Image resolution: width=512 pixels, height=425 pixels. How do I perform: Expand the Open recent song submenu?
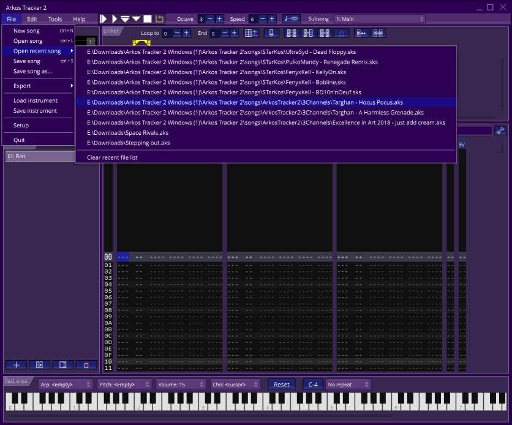click(39, 51)
